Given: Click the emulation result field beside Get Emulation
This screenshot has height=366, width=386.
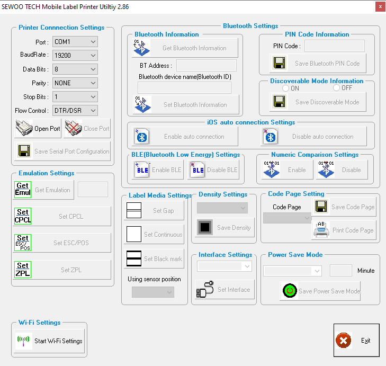Looking at the screenshot, I should (93, 190).
